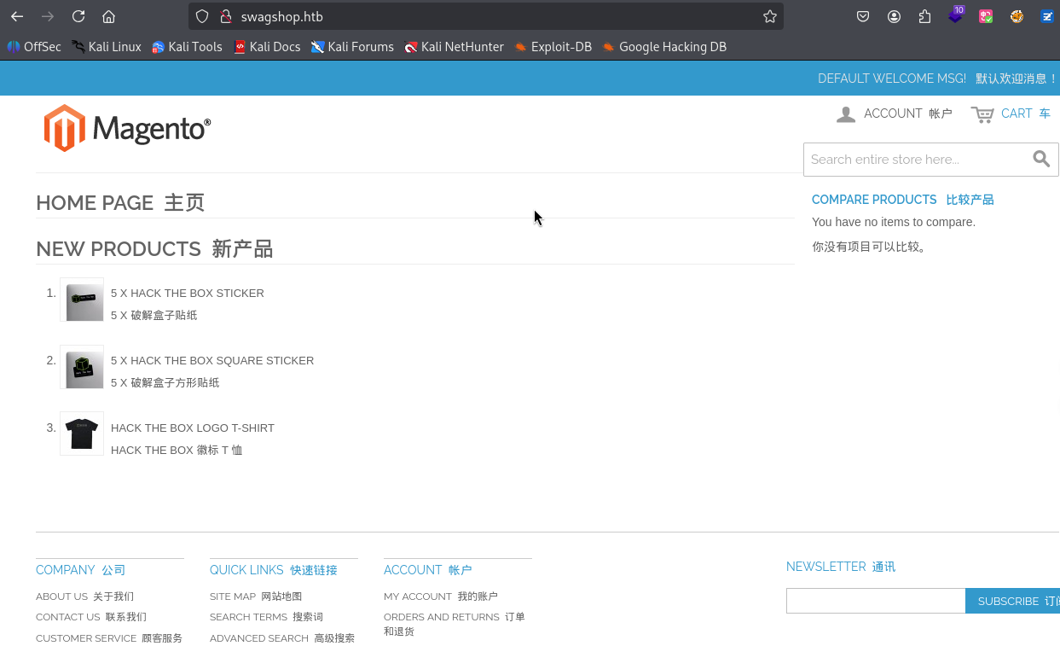Open the extensions puzzle icon
The image size is (1060, 646).
pyautogui.click(x=924, y=16)
